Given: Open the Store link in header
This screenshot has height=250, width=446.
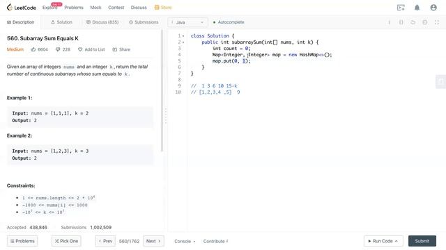Looking at the screenshot, I should pos(163,8).
